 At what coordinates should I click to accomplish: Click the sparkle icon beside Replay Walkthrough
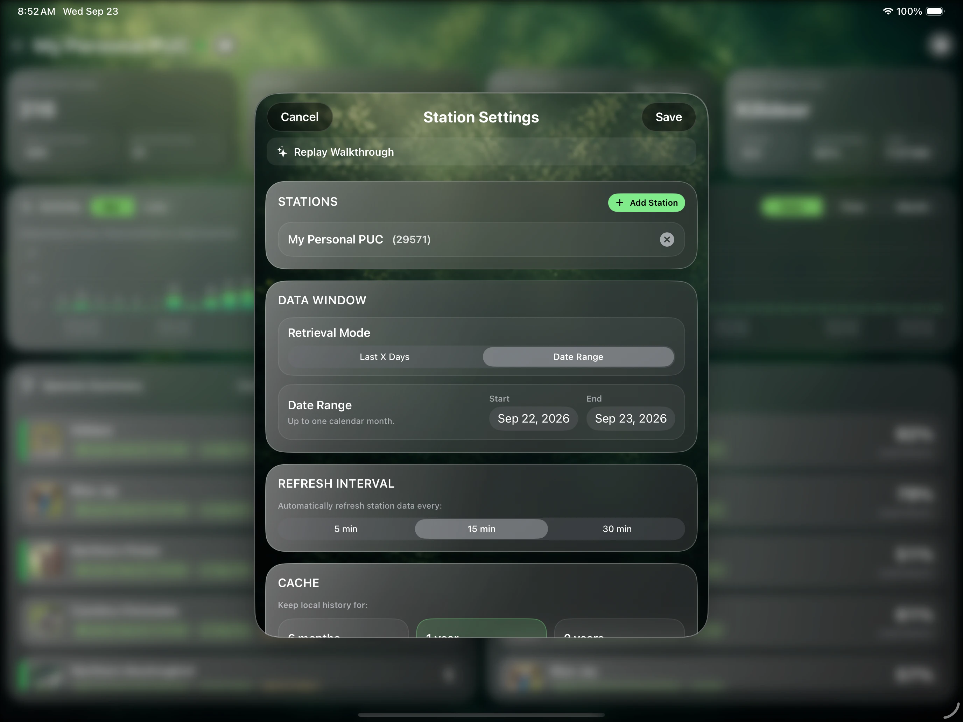(282, 152)
